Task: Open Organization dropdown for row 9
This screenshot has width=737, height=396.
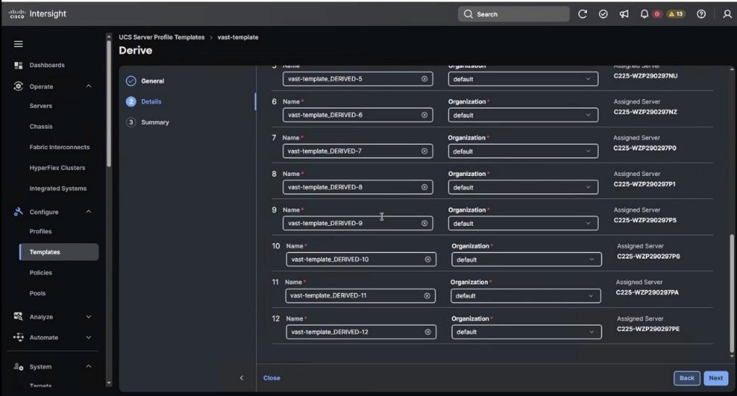Action: click(x=523, y=223)
